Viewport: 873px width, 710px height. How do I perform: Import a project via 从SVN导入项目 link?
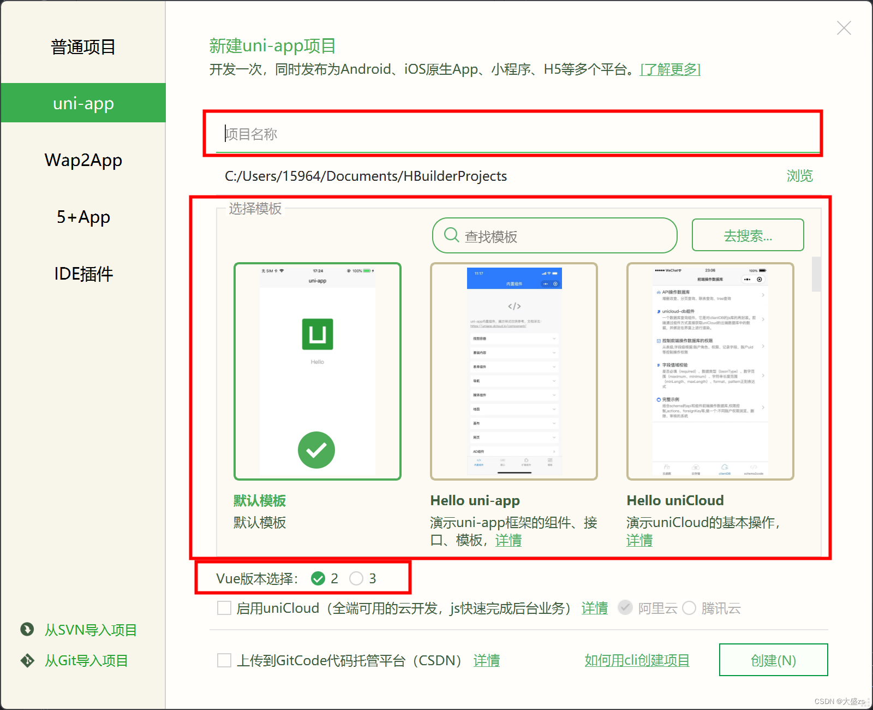pyautogui.click(x=91, y=630)
